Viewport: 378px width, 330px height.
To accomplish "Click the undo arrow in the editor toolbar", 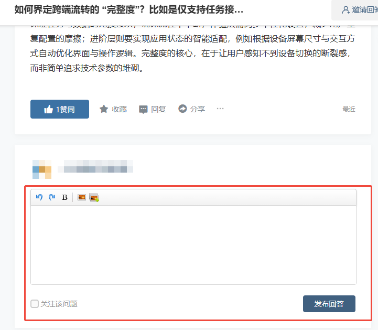I will point(39,197).
